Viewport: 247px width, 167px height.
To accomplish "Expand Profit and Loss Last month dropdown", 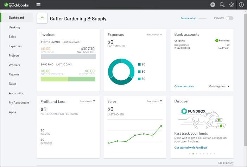I will tap(88, 101).
